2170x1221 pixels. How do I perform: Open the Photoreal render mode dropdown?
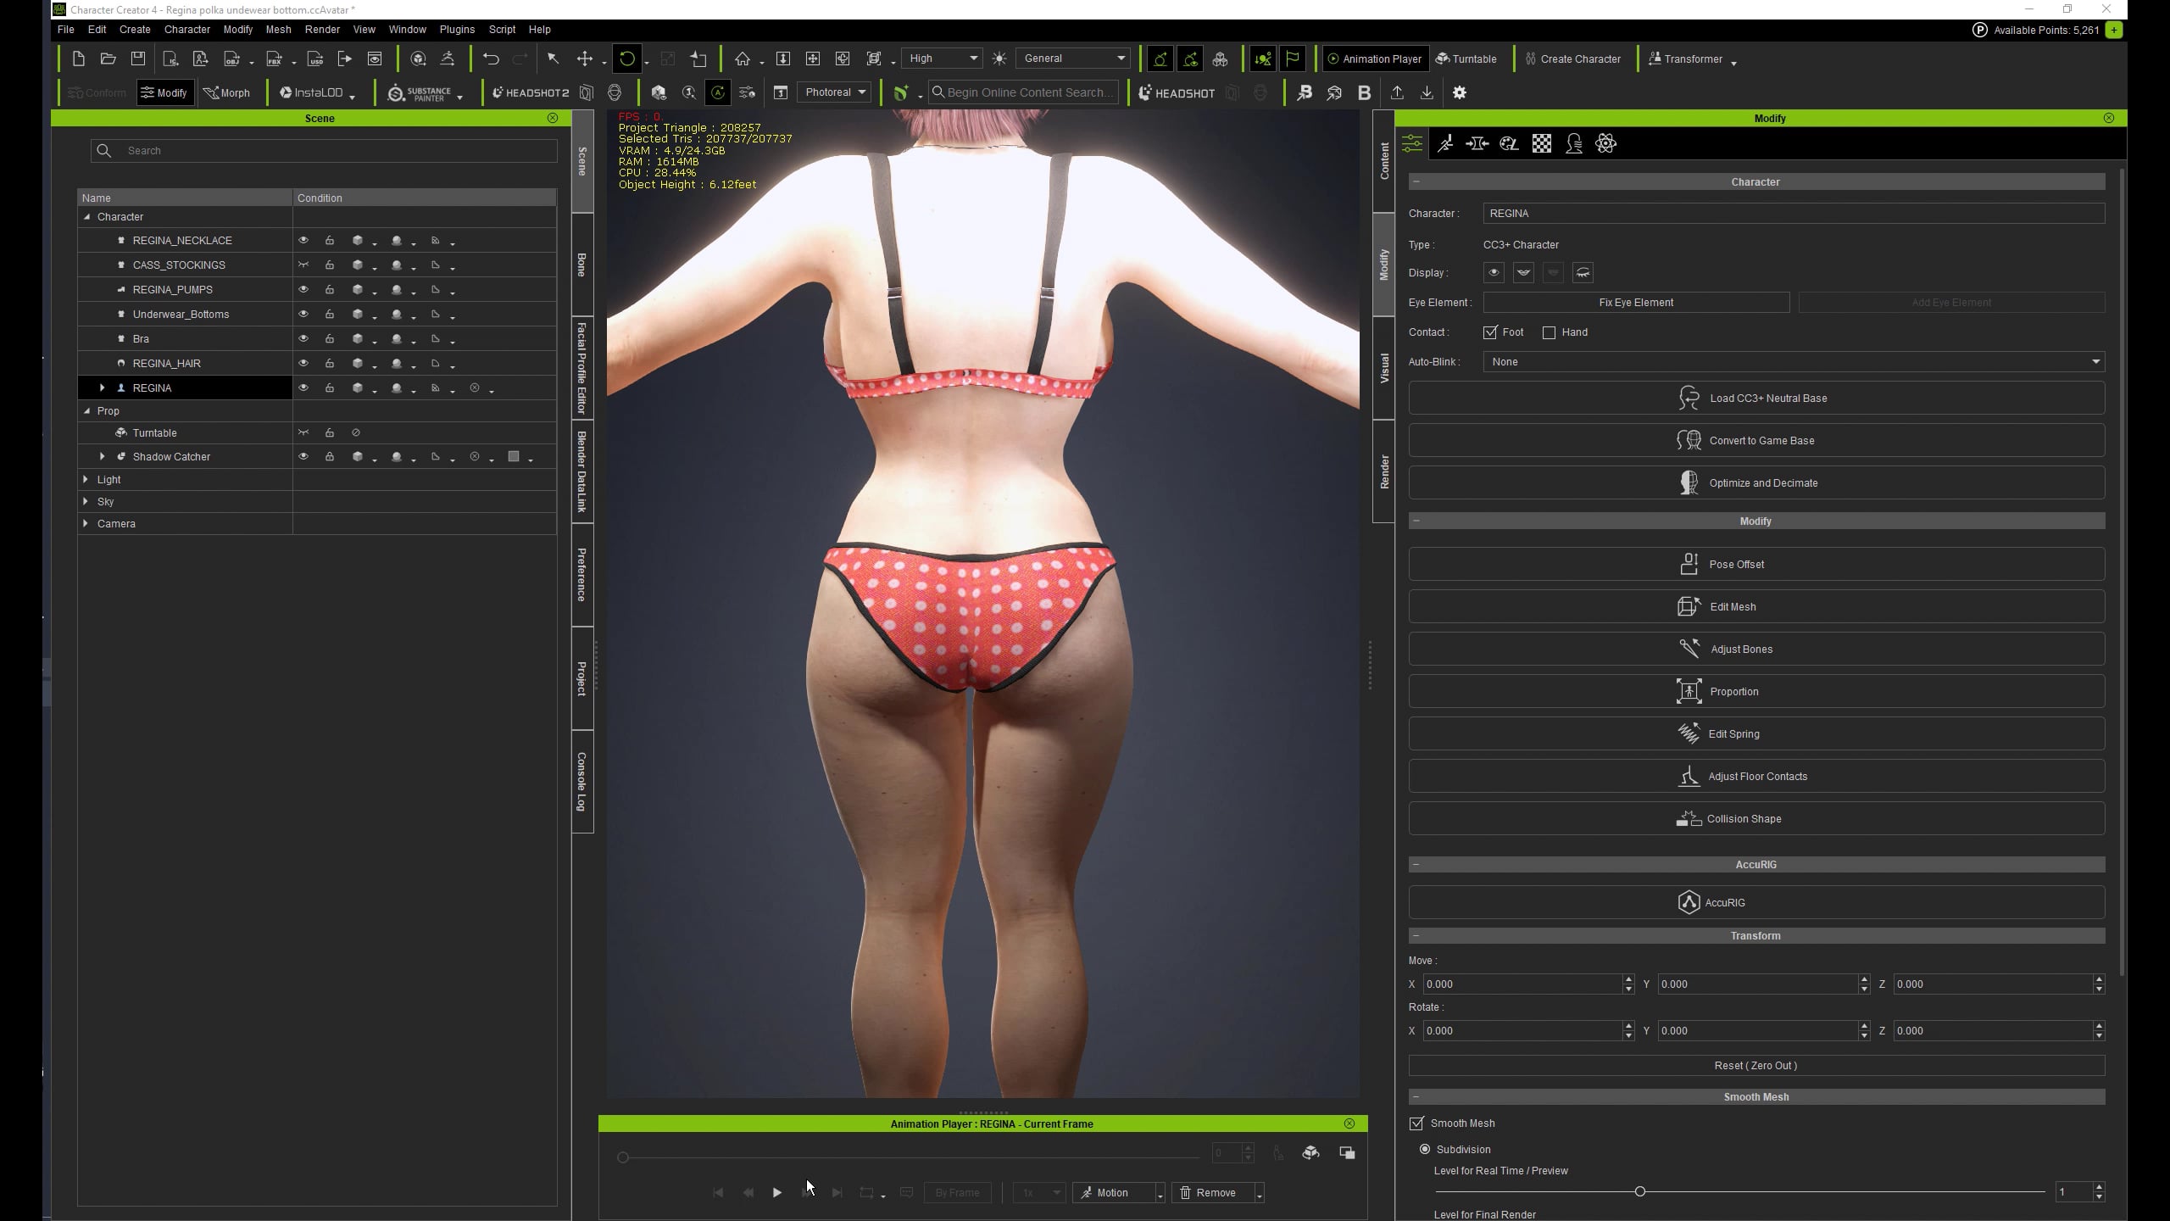pyautogui.click(x=835, y=92)
